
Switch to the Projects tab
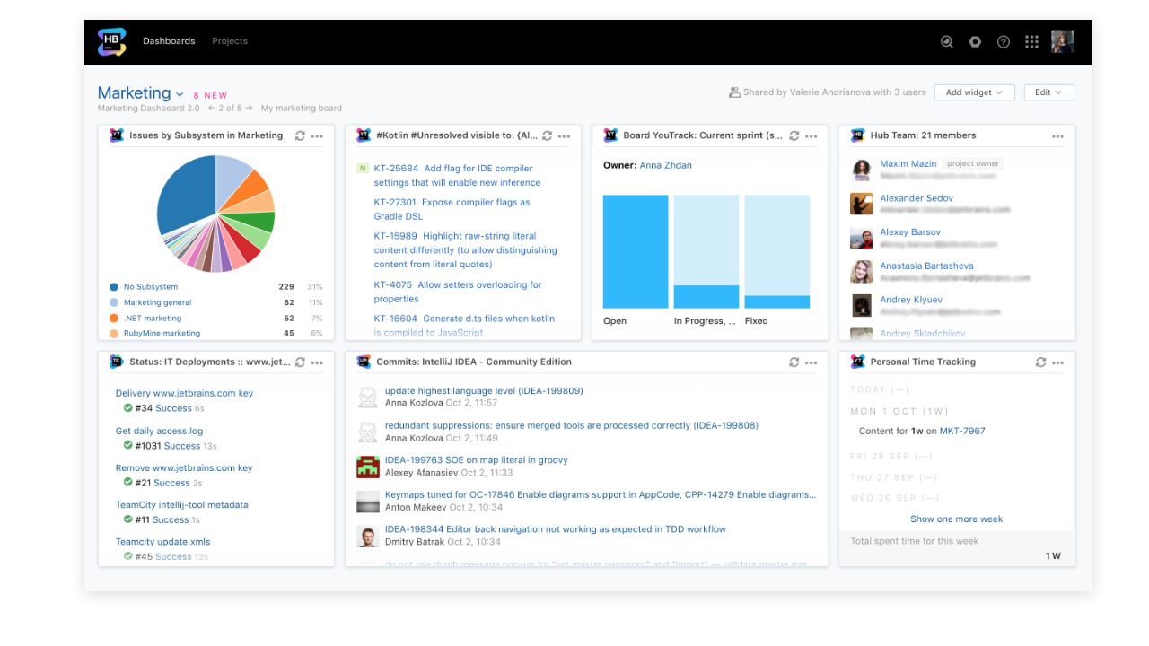230,41
